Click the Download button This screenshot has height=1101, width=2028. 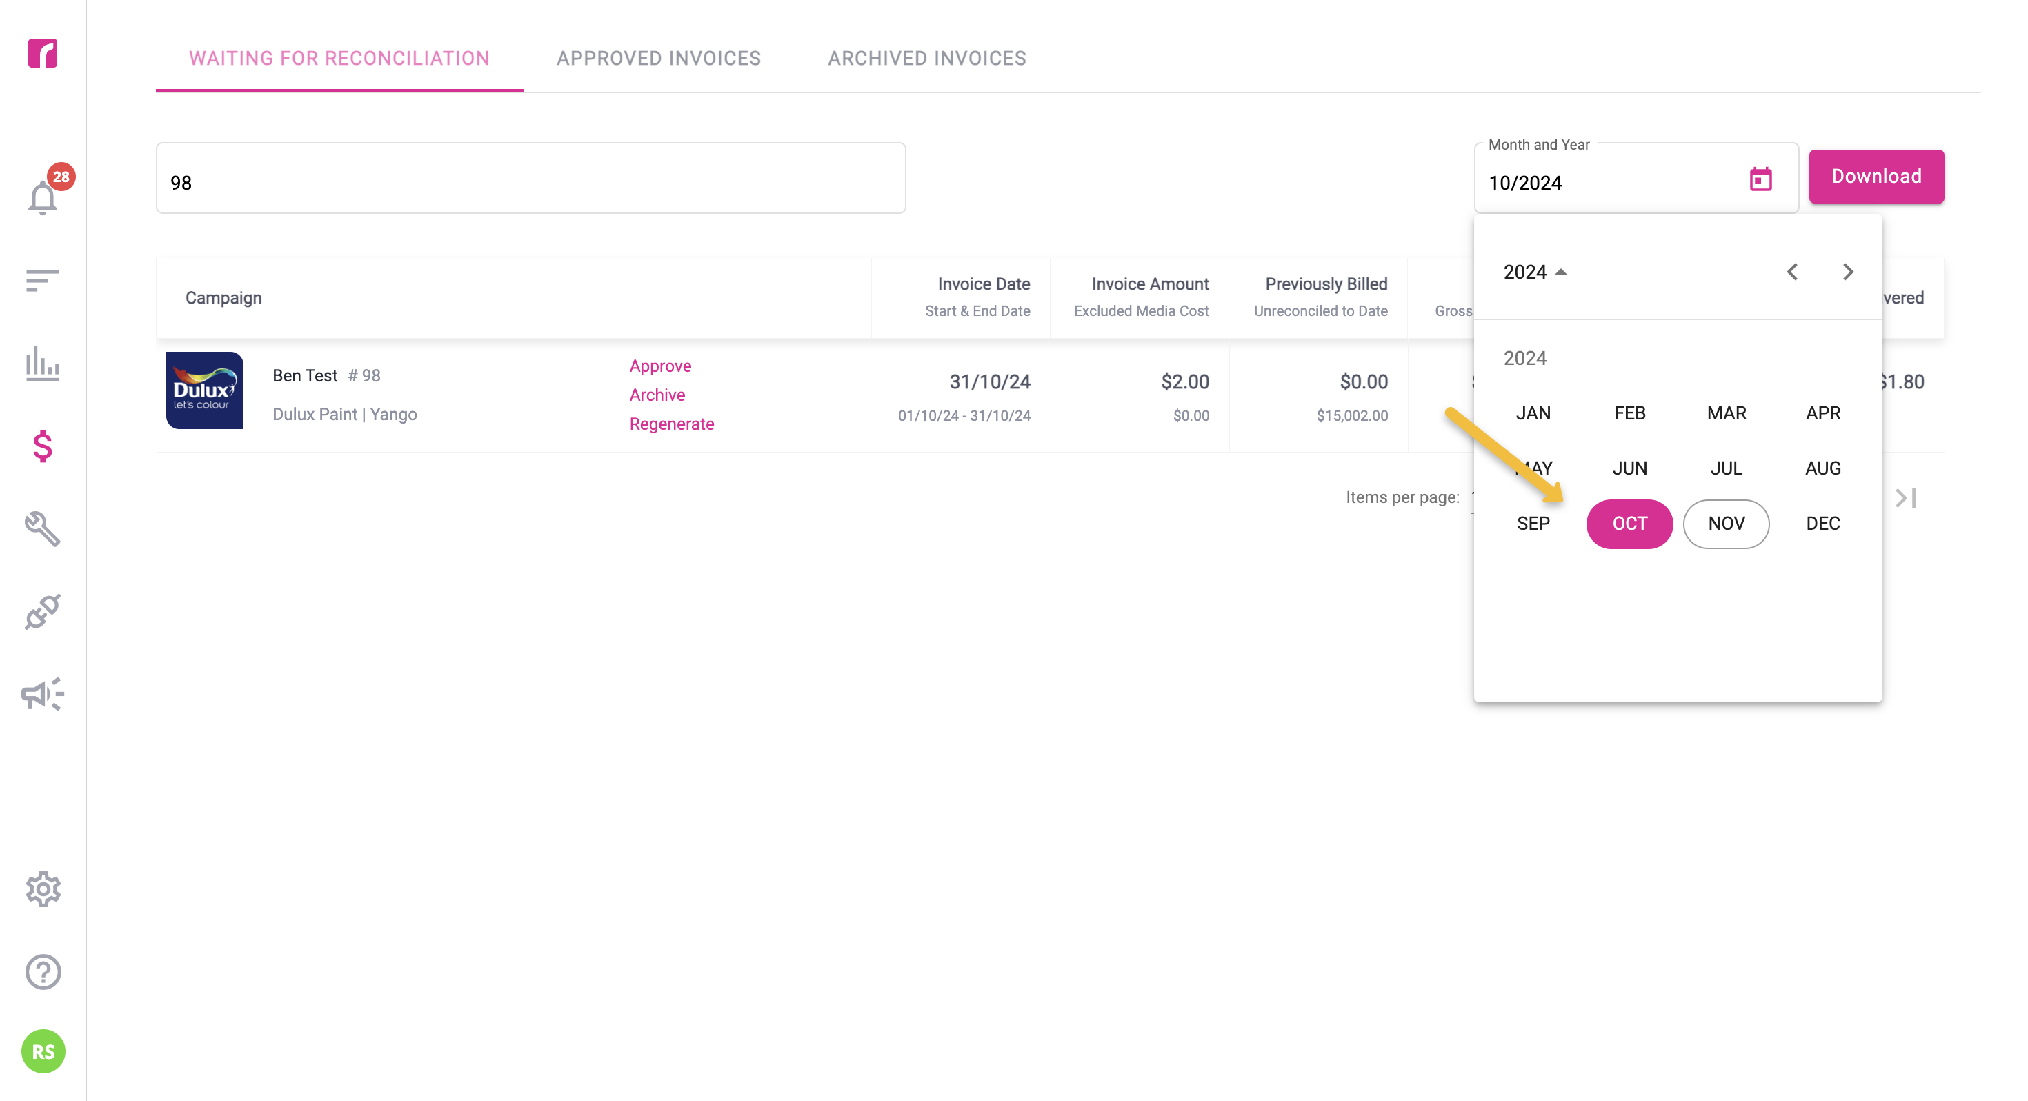click(1876, 177)
